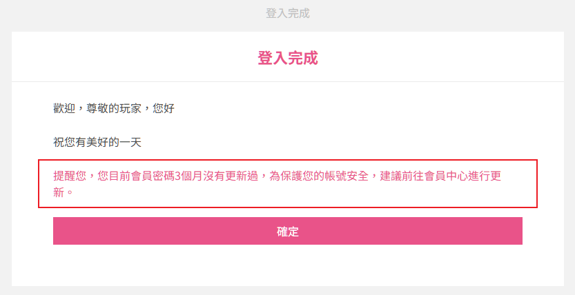This screenshot has width=575, height=295.
Task: Click the pink 確定 confirm button
Action: click(x=287, y=232)
